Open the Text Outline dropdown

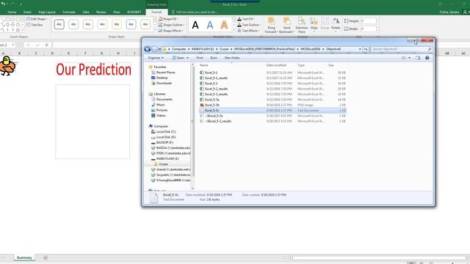(249, 25)
